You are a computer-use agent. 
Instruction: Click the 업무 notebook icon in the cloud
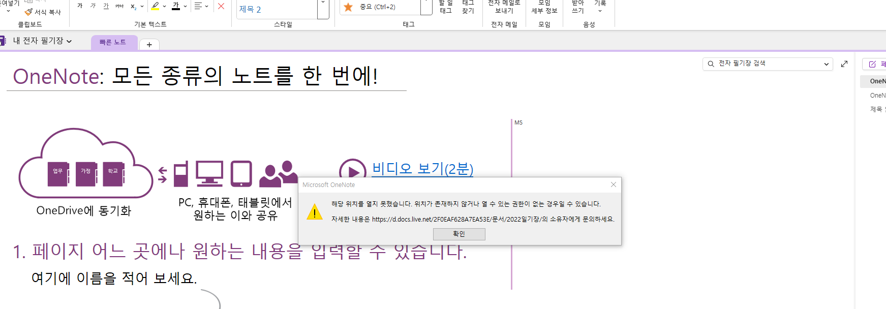pyautogui.click(x=59, y=174)
